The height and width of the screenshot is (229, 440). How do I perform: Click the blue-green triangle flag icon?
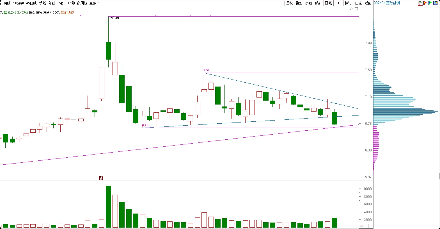(x=430, y=3)
